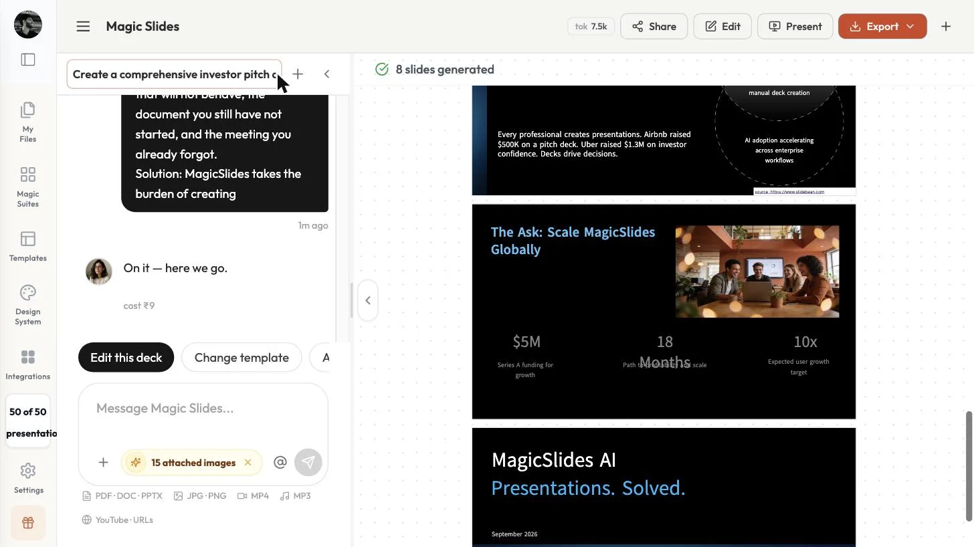Click the '1m ago' timestamp

[313, 225]
